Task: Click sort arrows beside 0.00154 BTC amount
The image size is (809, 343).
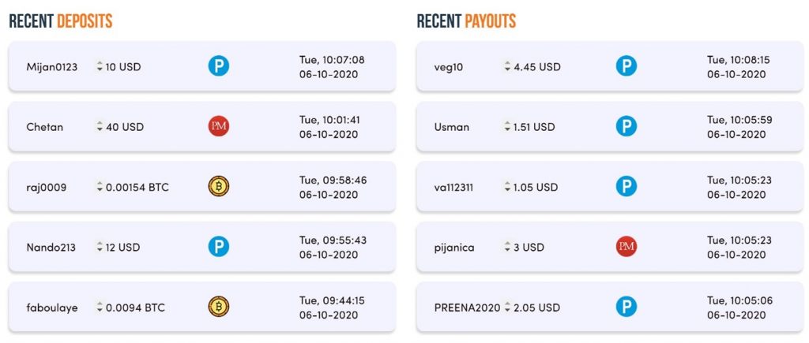Action: [100, 187]
